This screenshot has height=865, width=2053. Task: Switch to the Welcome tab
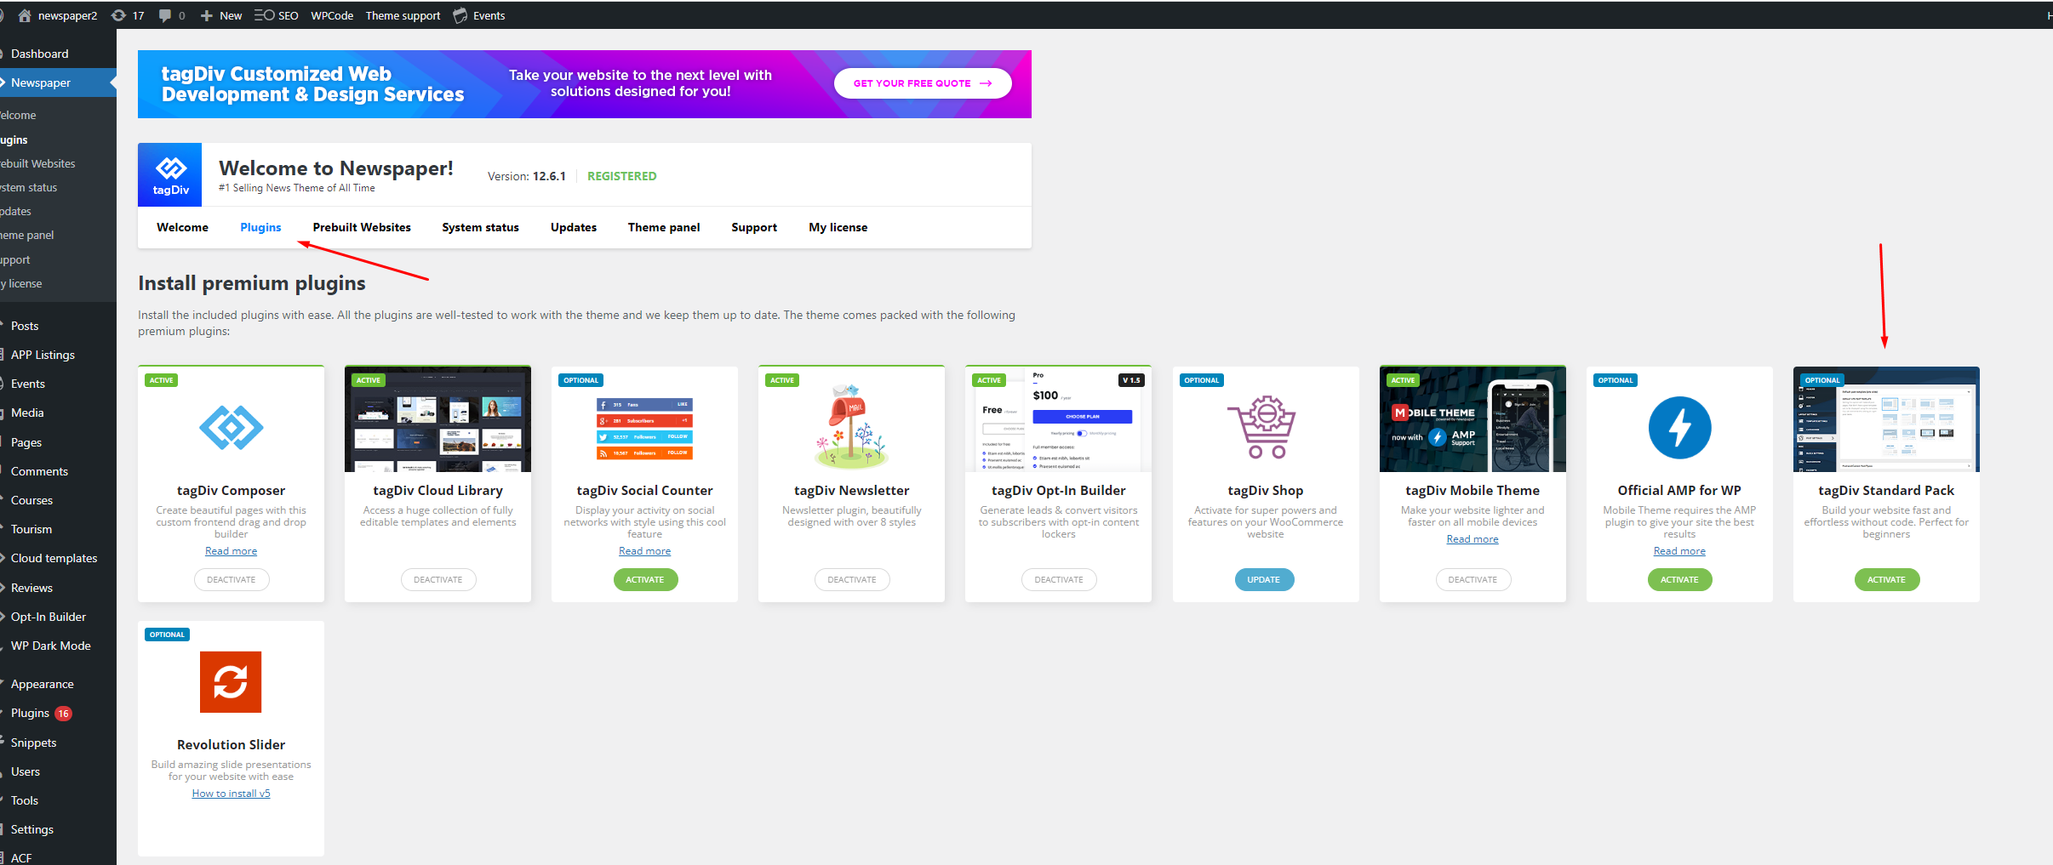tap(182, 227)
